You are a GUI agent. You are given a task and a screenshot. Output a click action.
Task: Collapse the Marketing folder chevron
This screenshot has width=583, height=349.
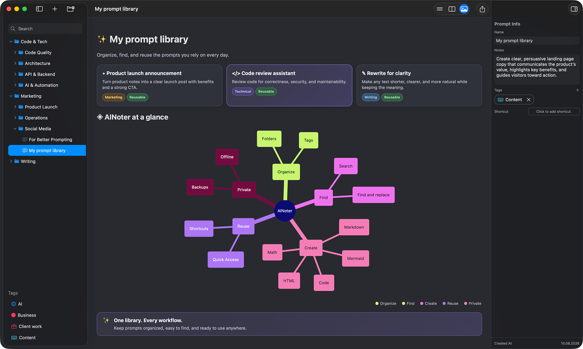click(11, 96)
